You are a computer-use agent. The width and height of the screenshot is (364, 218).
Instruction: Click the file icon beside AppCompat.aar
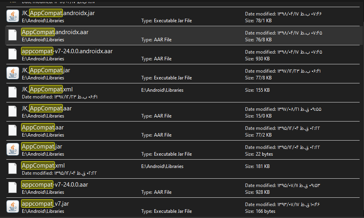point(13,130)
